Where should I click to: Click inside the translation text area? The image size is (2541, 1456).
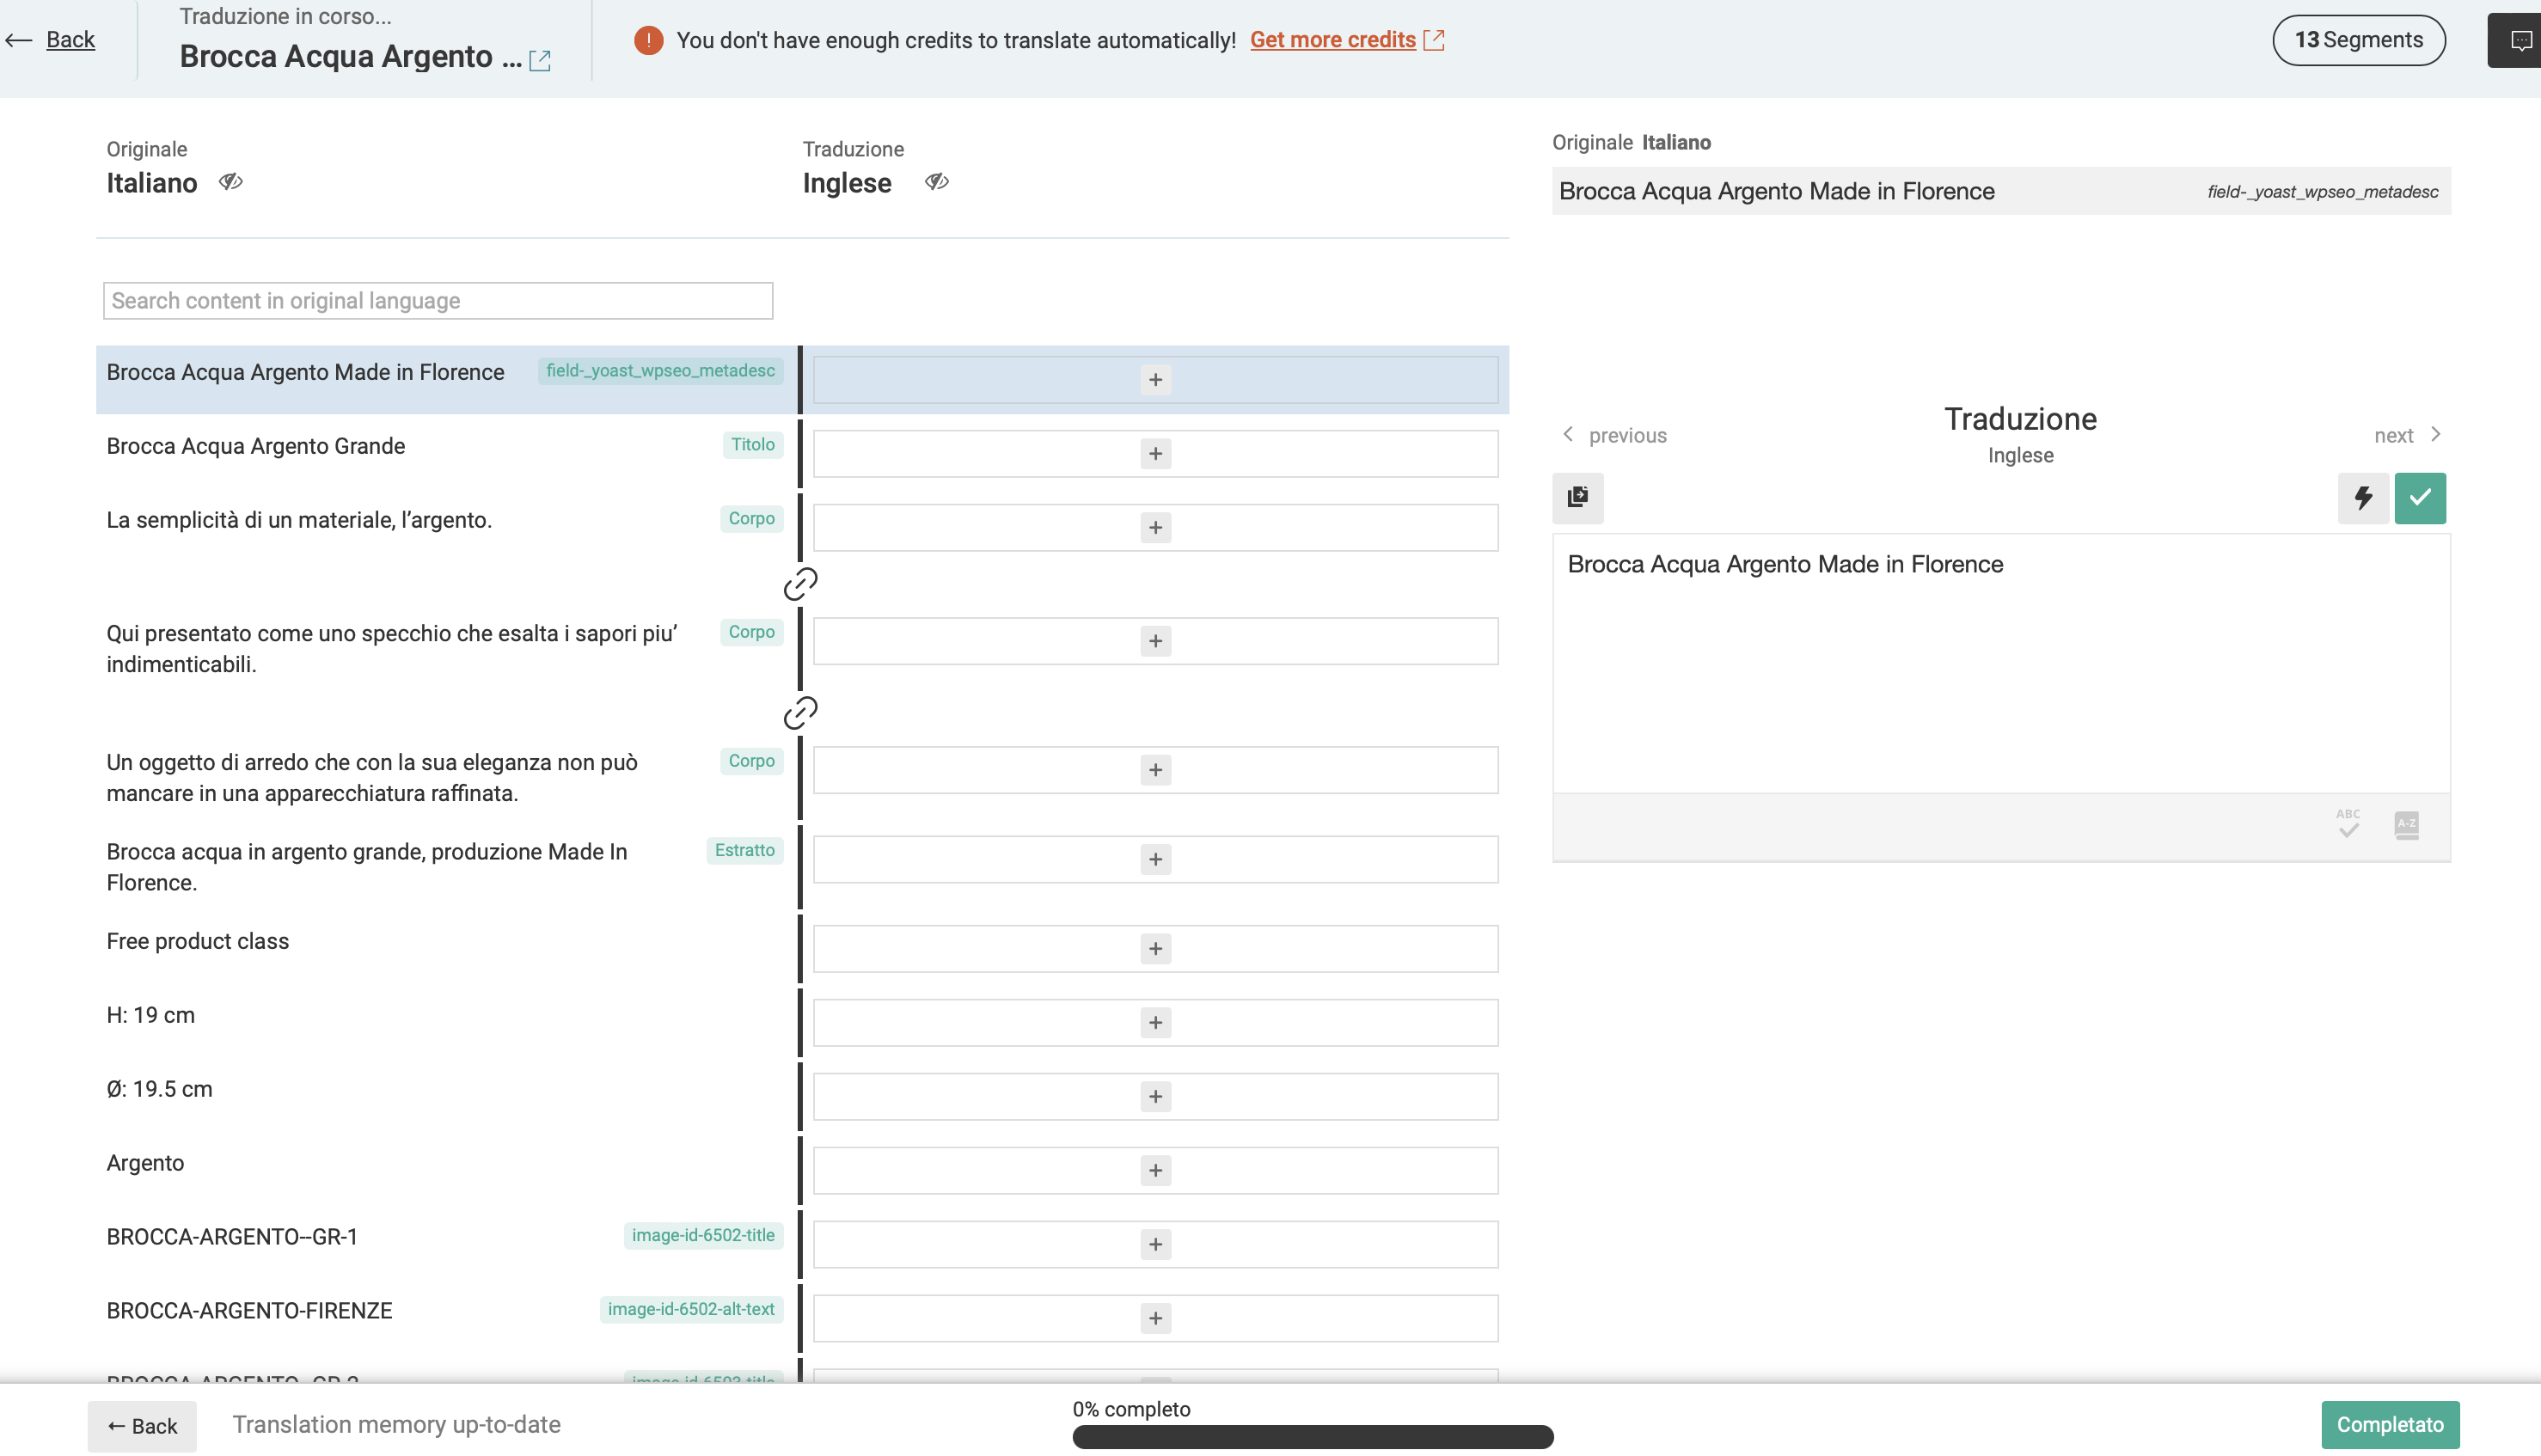click(2001, 664)
